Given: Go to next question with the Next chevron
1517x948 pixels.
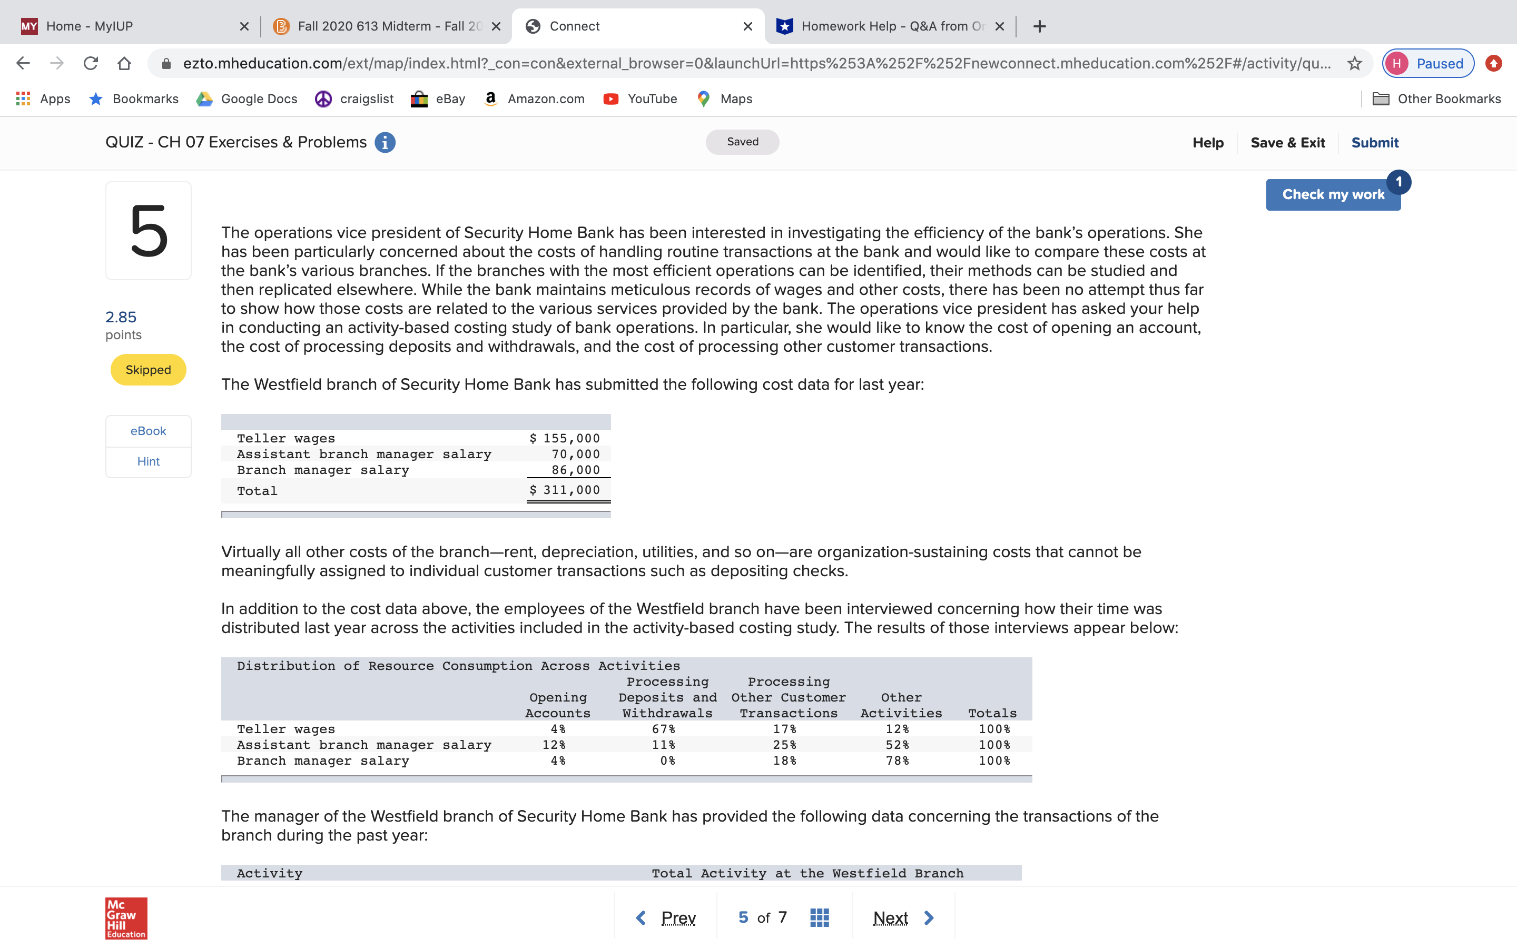Looking at the screenshot, I should click(929, 917).
